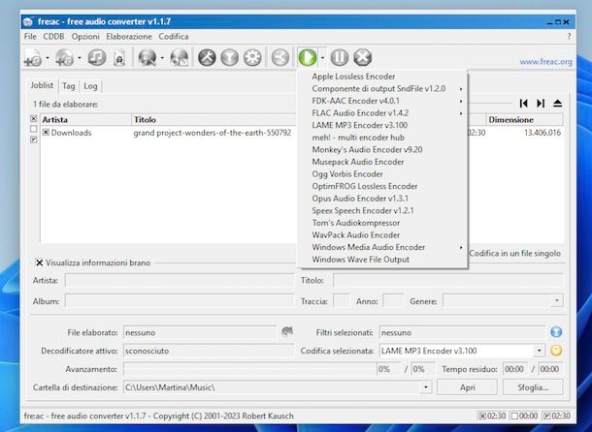Click the submit CDDB data icon
The height and width of the screenshot is (432, 592).
(180, 58)
